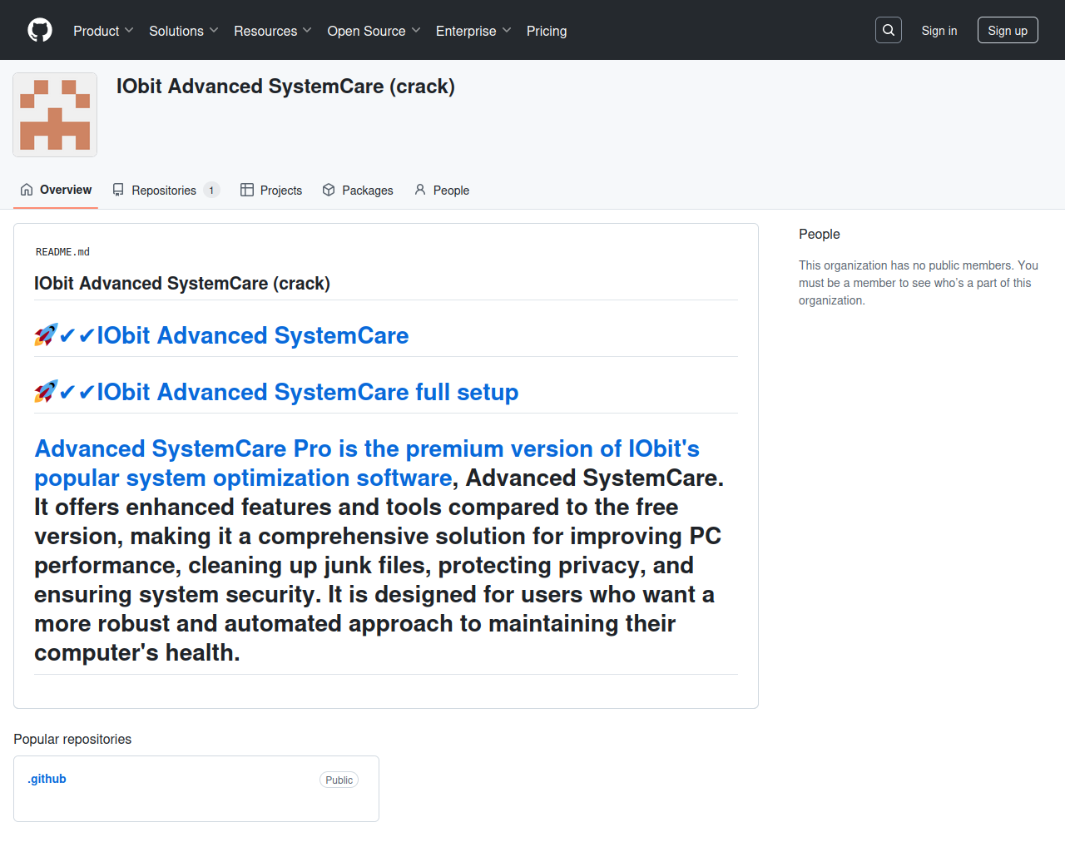Screen dimensions: 1065x852
Task: Switch to the People tab
Action: [442, 190]
